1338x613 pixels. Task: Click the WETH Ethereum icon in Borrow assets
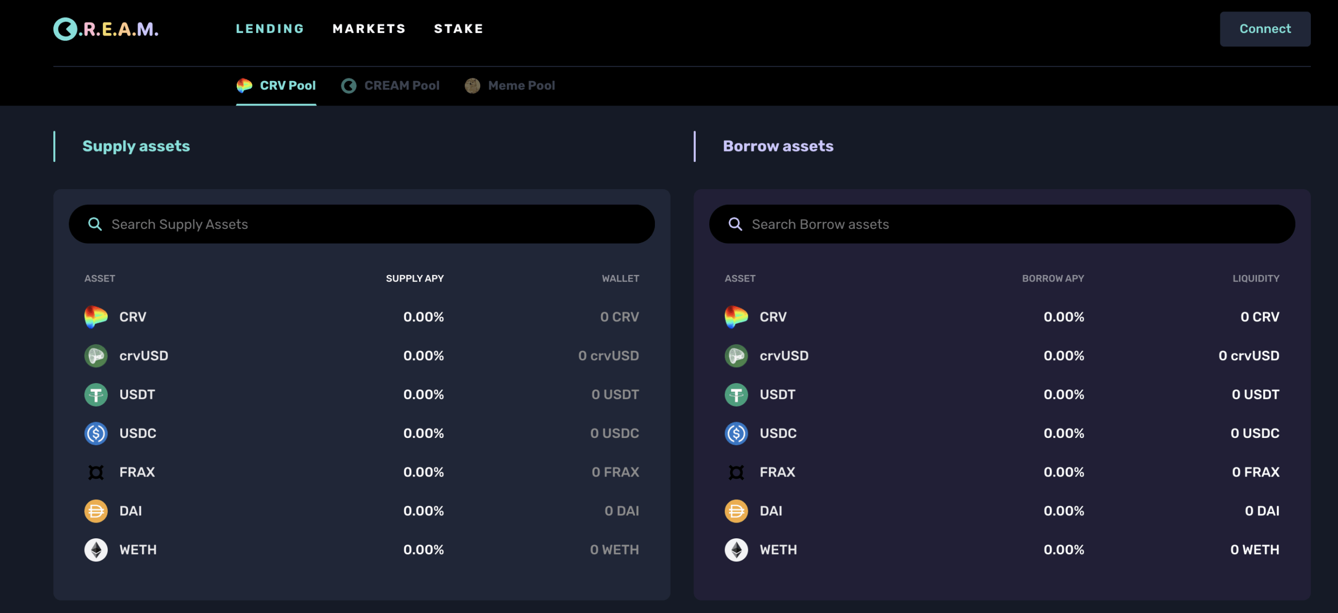(x=736, y=550)
